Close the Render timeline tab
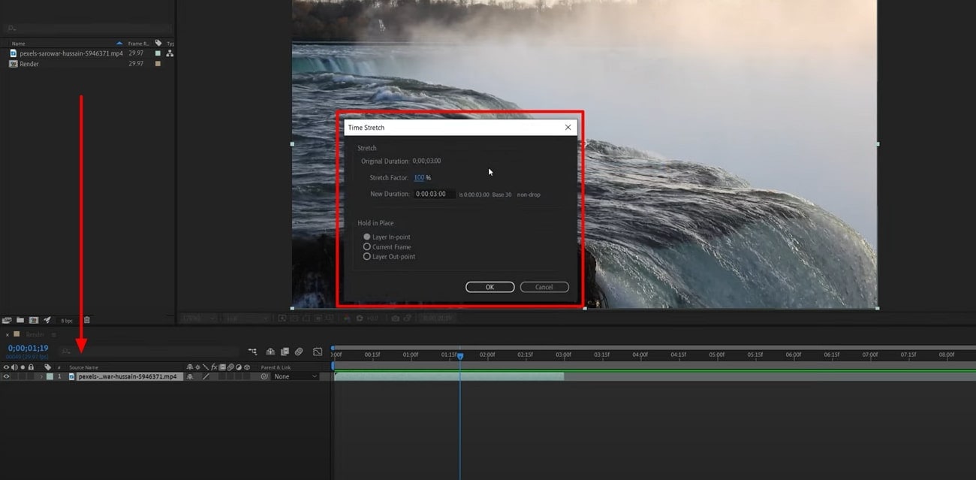976x480 pixels. pyautogui.click(x=8, y=335)
